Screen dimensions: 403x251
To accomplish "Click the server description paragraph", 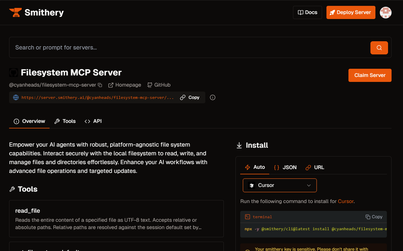I will [108, 158].
